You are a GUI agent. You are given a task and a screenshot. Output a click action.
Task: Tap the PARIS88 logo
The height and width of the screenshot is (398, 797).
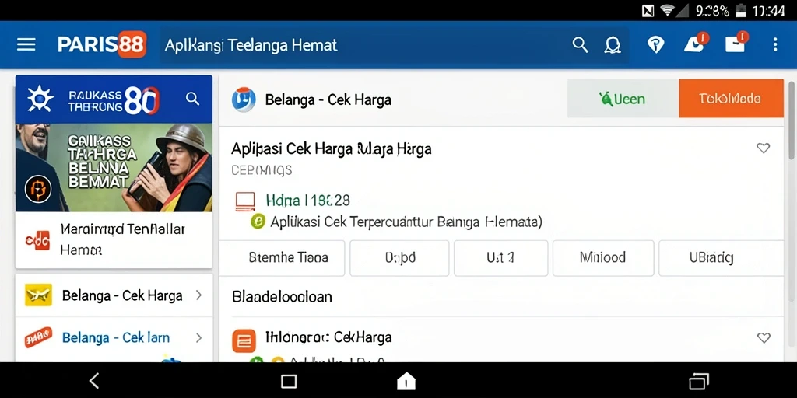[x=102, y=44]
